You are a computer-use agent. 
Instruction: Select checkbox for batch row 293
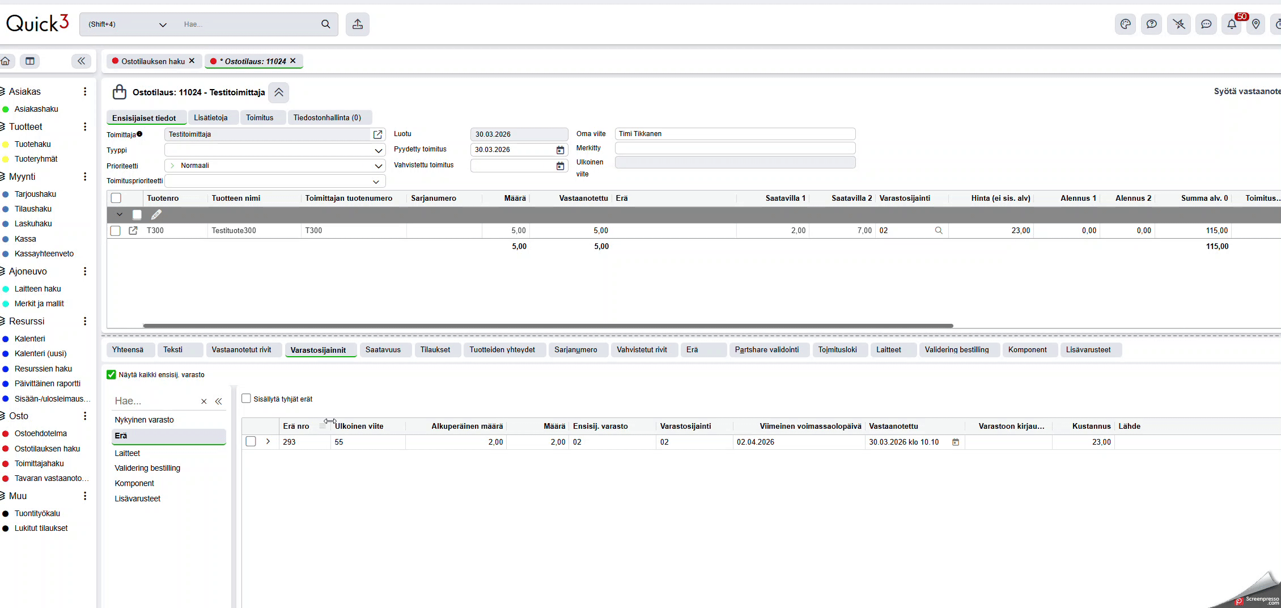[x=251, y=441]
